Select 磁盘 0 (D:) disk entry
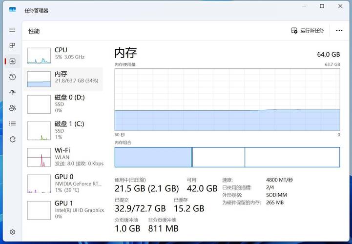Screen dimensions: 352x244 click(x=63, y=103)
